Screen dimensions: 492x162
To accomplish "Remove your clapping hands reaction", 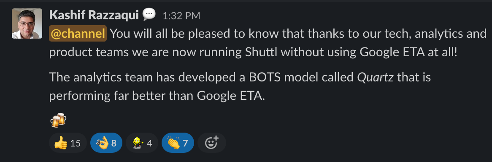I will pos(178,143).
